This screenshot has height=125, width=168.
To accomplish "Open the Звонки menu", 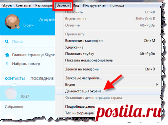I will 63,5.
